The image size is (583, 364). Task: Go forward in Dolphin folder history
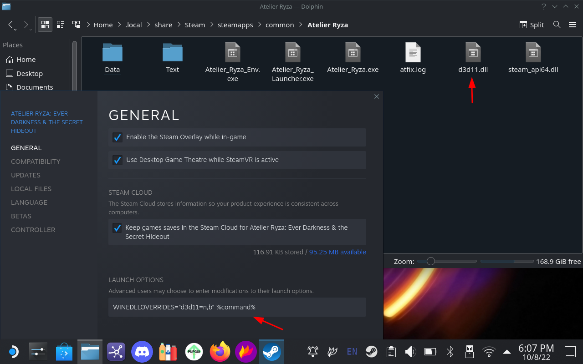(26, 25)
